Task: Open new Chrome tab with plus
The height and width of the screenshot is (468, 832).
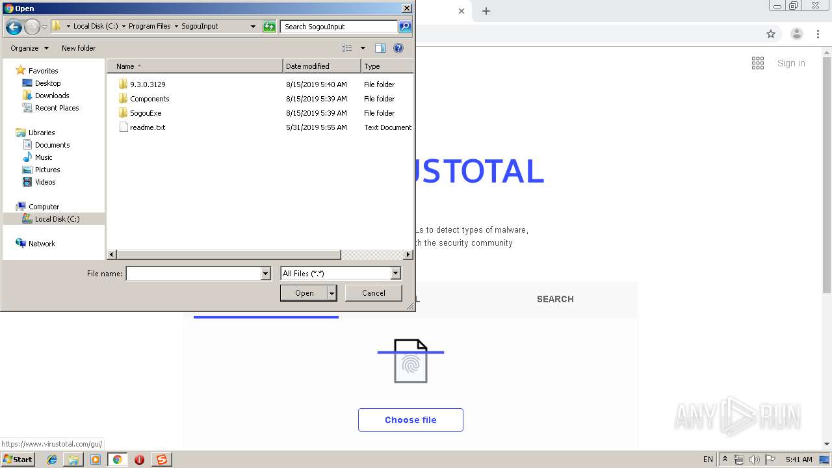Action: [486, 11]
